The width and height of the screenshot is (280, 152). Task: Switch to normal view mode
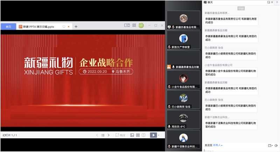[132, 135]
